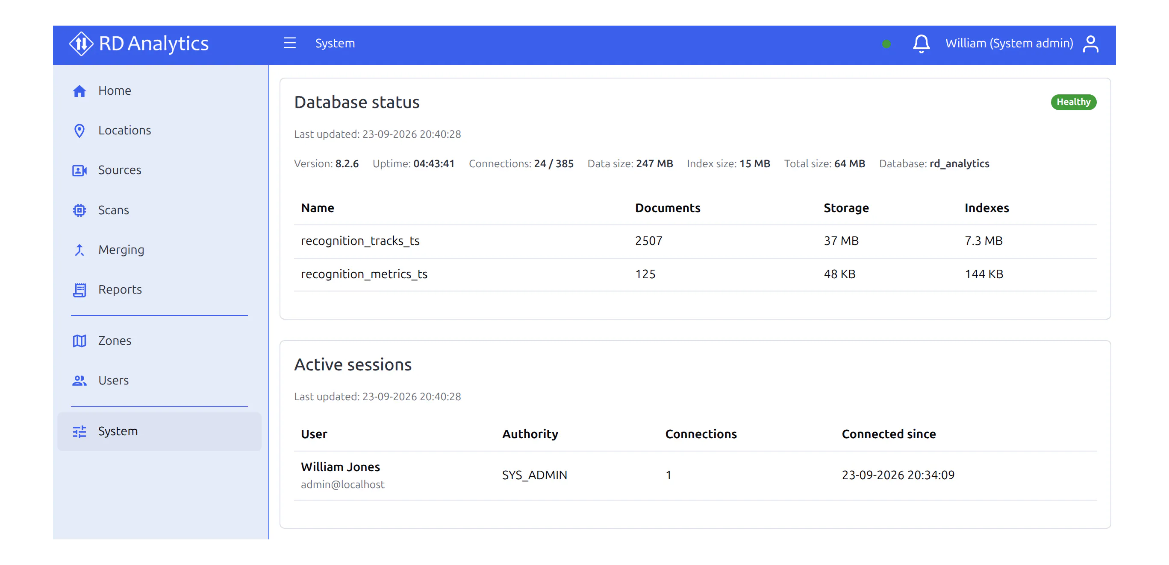The image size is (1169, 565).
Task: Select the William Jones session user
Action: pos(340,467)
